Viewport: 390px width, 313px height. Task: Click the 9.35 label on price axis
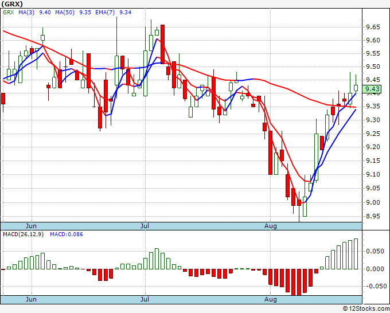point(373,107)
